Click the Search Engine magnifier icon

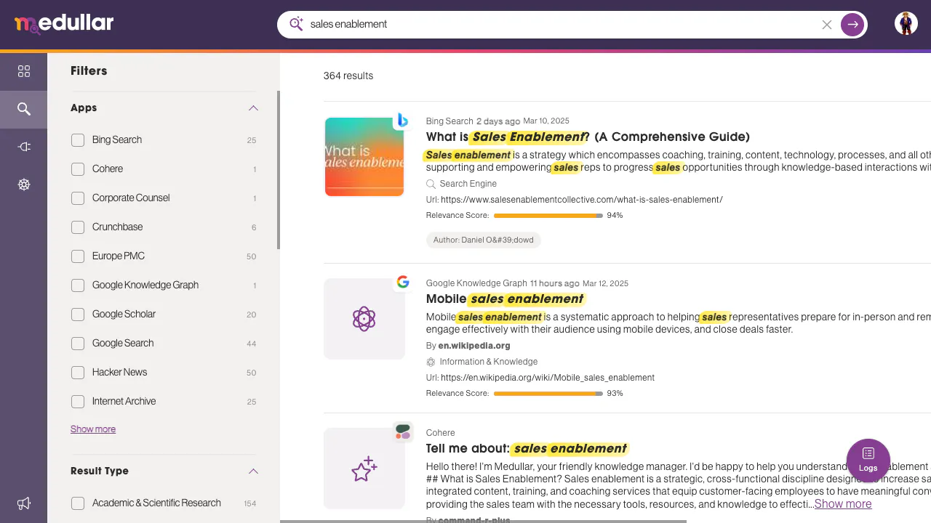coord(431,185)
